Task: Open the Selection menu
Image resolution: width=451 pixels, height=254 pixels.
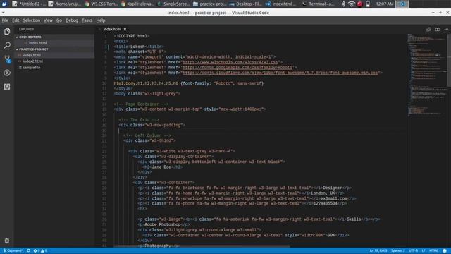Action: tap(31, 20)
